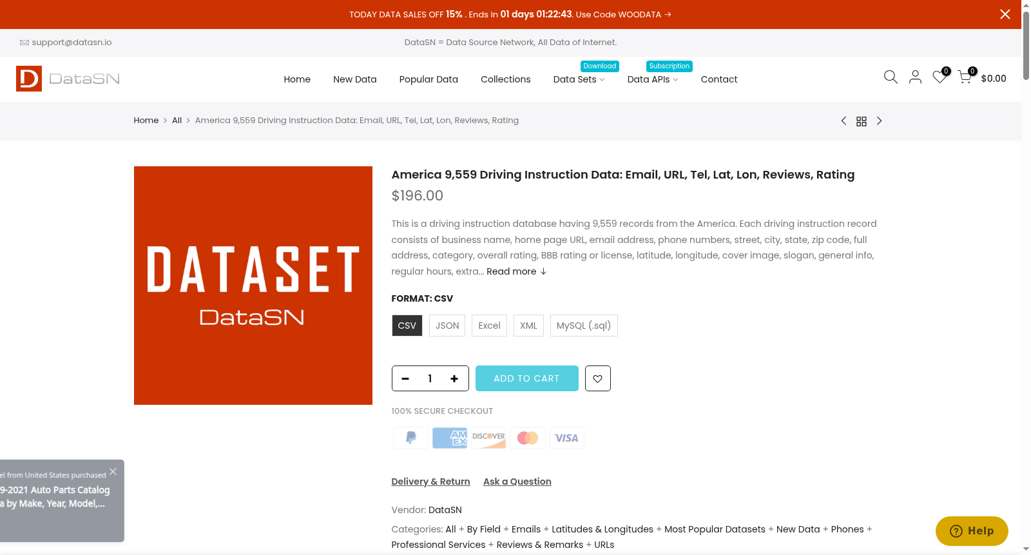Select the JSON format option
Screen dimensions: 1031x555
click(x=447, y=326)
